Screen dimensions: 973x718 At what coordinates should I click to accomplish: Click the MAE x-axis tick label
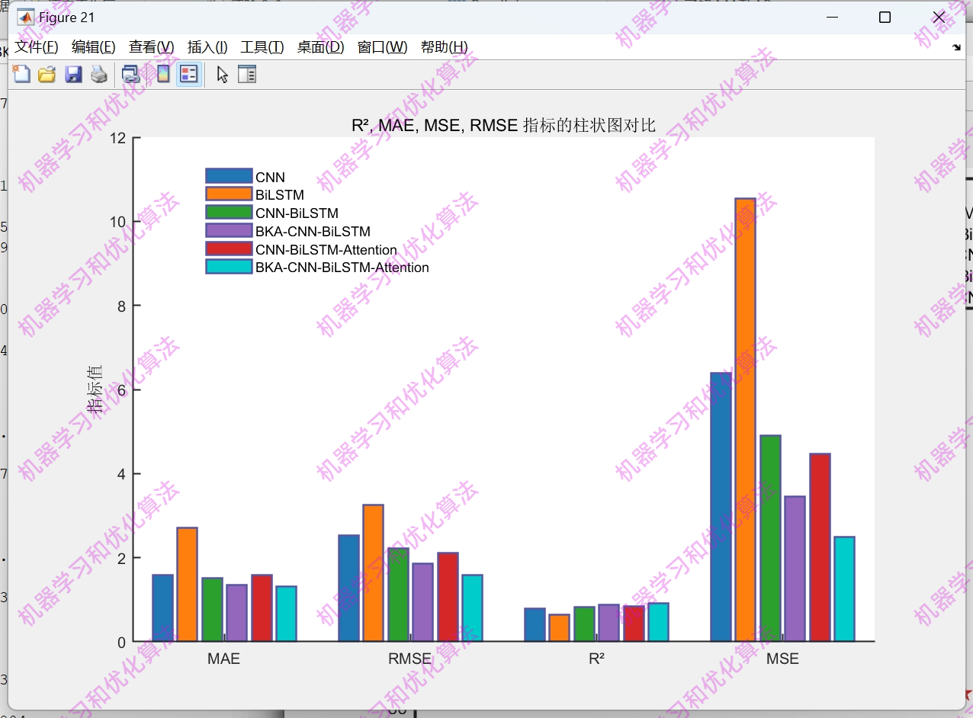tap(223, 659)
